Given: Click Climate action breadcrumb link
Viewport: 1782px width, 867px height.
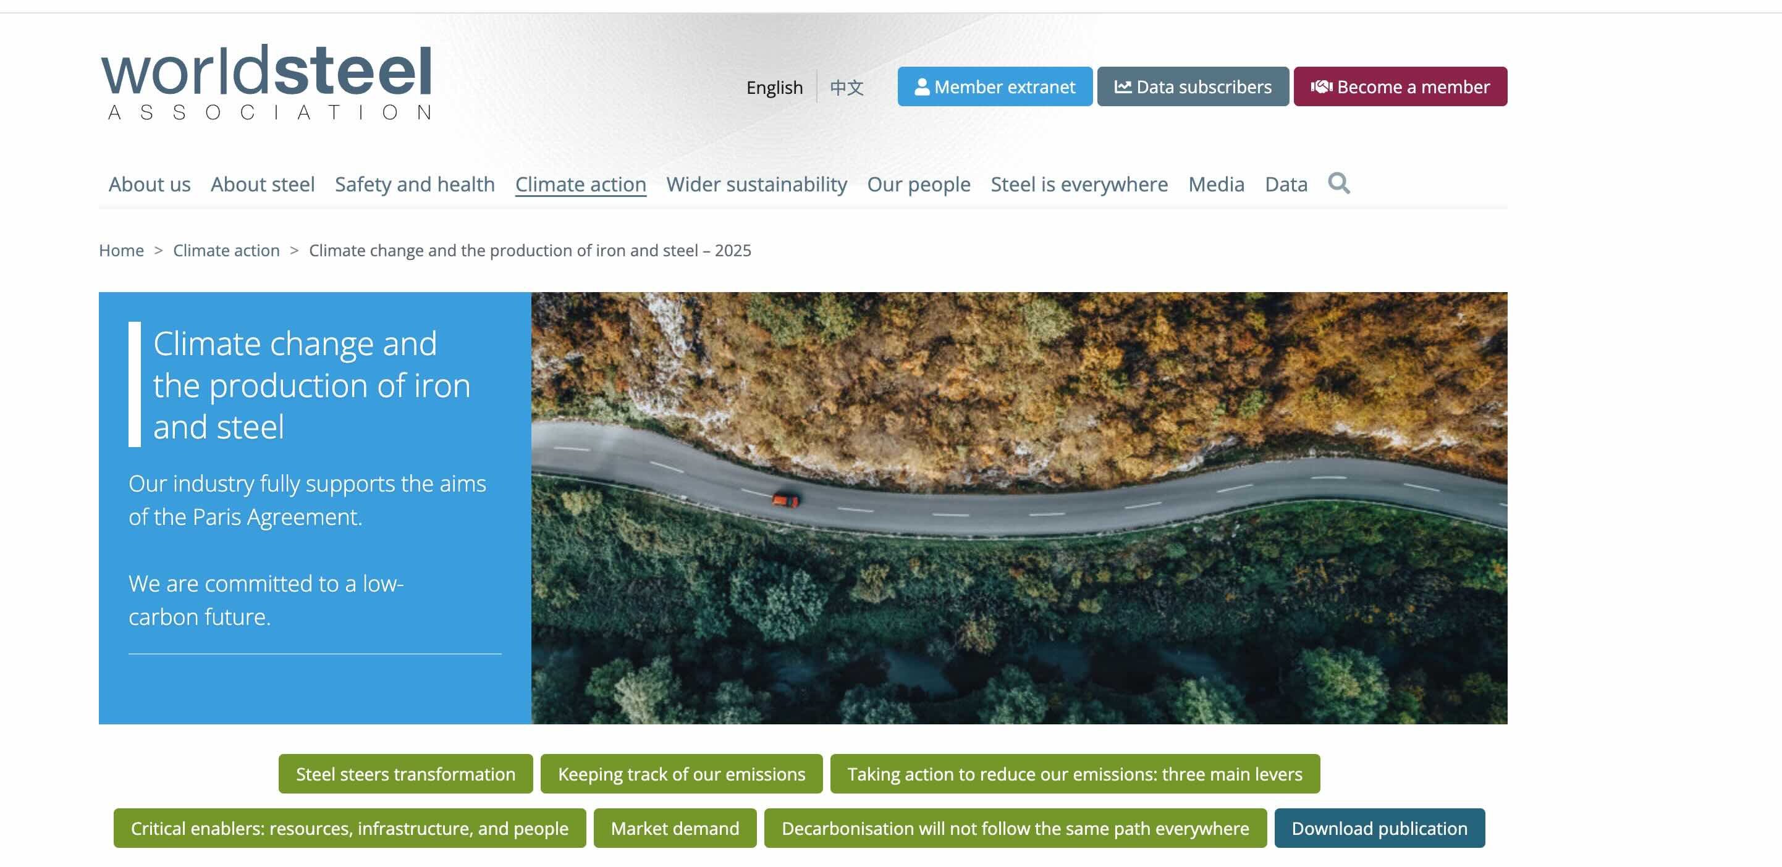Looking at the screenshot, I should tap(226, 250).
